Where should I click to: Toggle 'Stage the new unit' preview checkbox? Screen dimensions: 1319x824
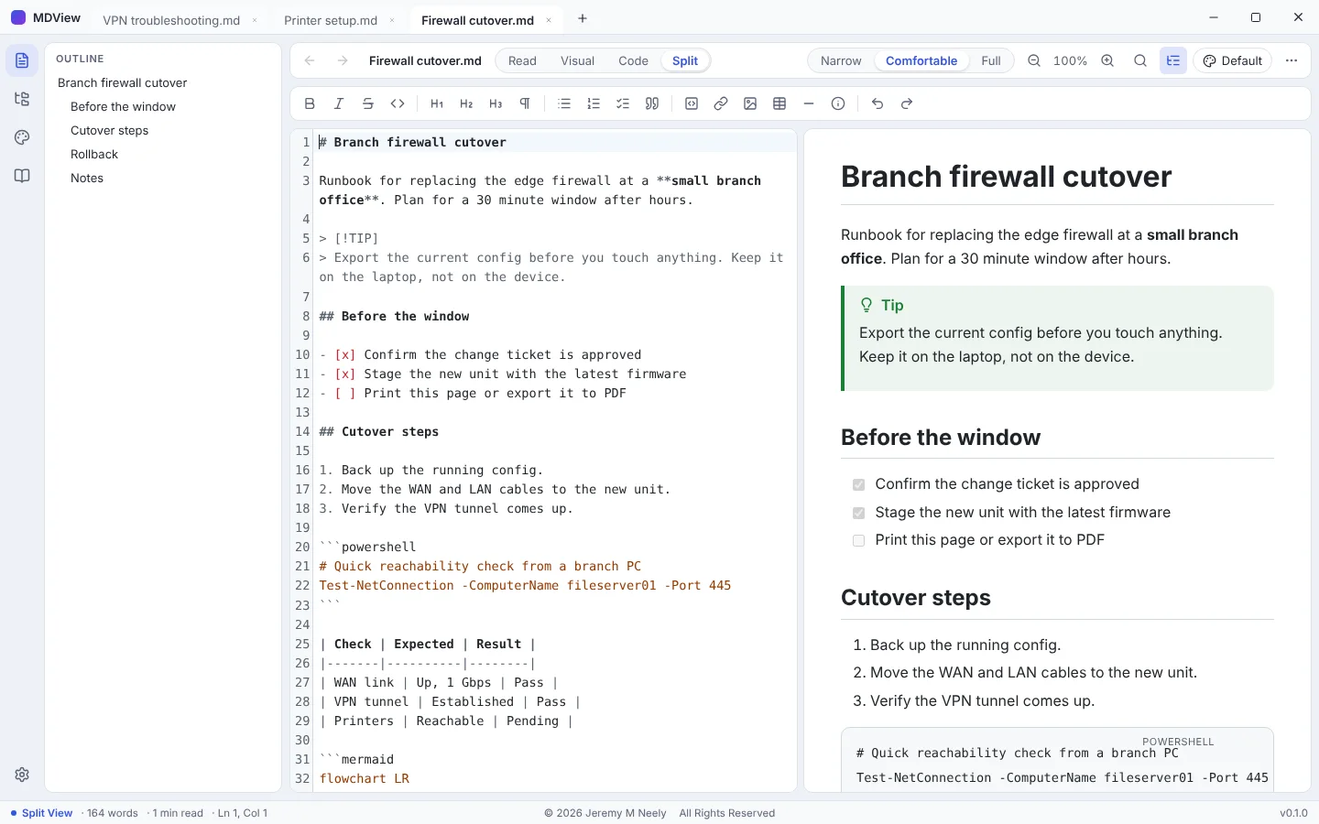pyautogui.click(x=858, y=513)
